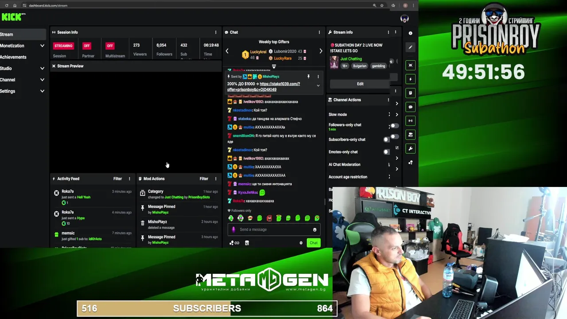The image size is (567, 319).
Task: Open the stake1039.com pinned link
Action: 263,86
